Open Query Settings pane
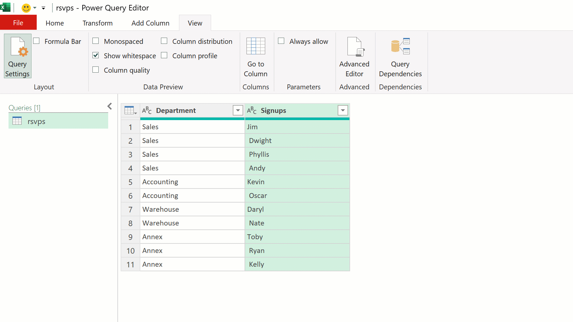The width and height of the screenshot is (573, 322). 17,56
